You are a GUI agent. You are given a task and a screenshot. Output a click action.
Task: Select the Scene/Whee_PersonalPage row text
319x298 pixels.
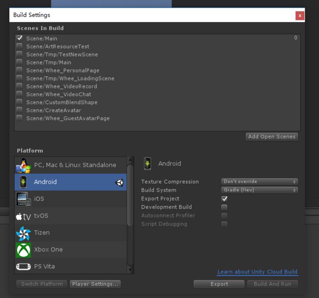63,70
